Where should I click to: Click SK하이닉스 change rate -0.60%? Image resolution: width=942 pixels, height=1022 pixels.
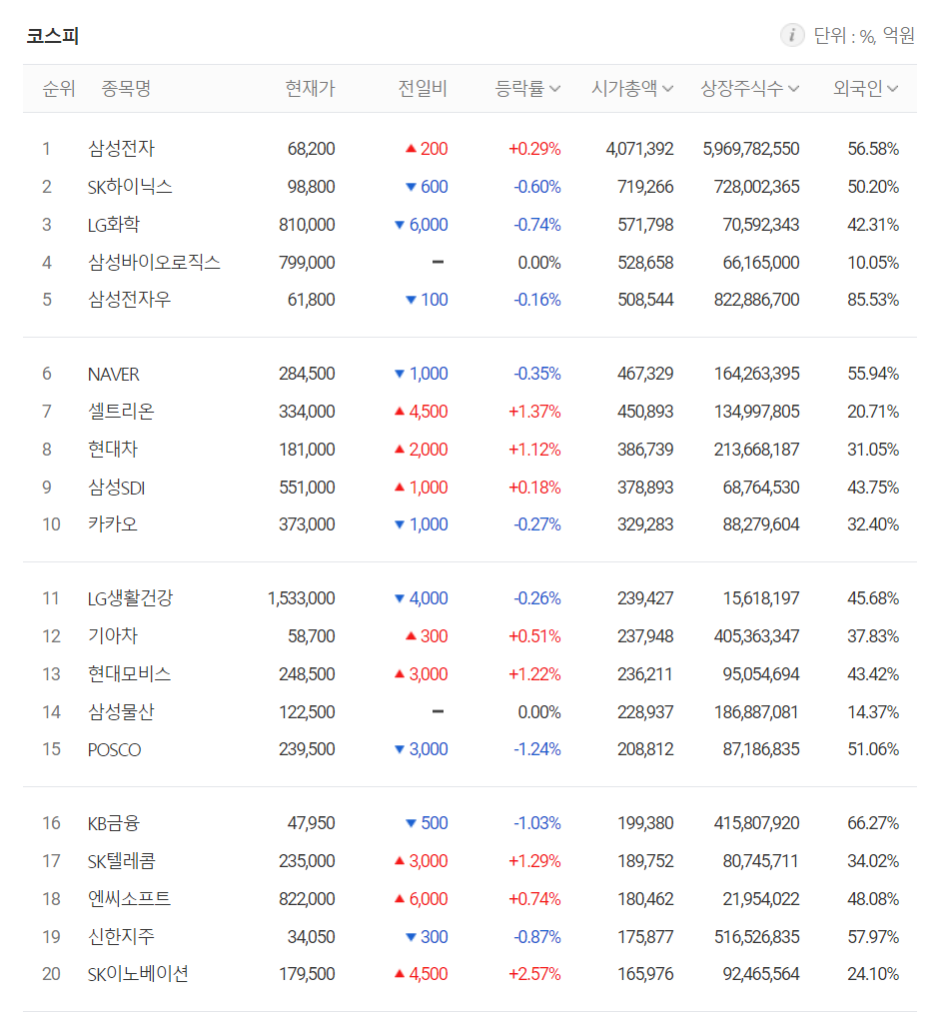point(537,187)
